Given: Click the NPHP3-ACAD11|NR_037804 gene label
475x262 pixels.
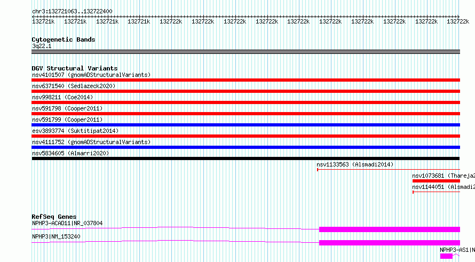Looking at the screenshot, I should tap(67, 223).
